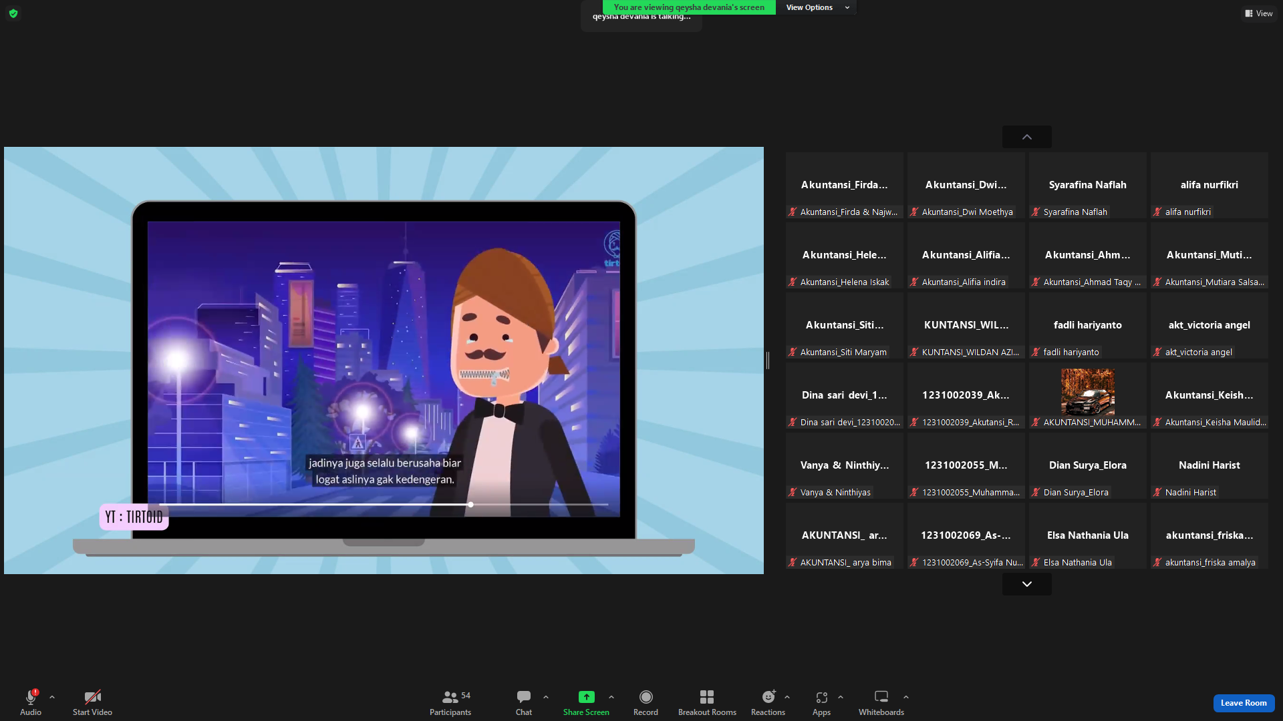Unmute using the Audio microphone icon
The image size is (1283, 721).
tap(31, 697)
